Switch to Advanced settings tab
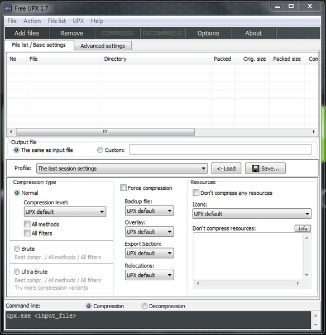 (103, 46)
